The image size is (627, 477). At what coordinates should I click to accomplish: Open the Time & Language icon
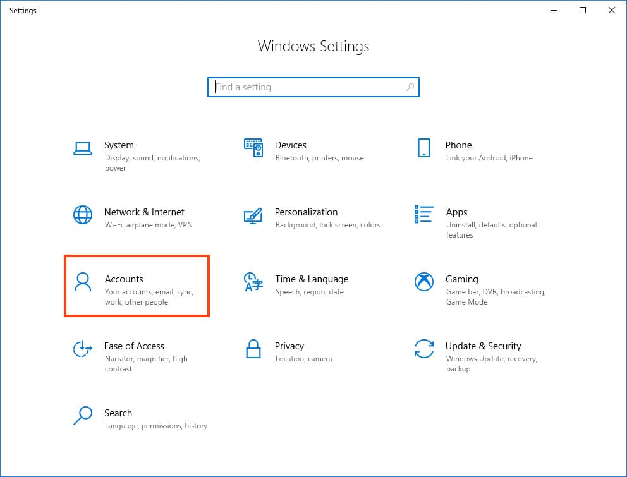253,282
